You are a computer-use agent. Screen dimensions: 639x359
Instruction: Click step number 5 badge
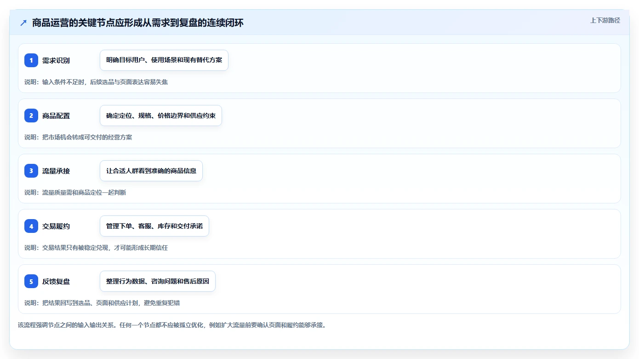[x=31, y=281]
